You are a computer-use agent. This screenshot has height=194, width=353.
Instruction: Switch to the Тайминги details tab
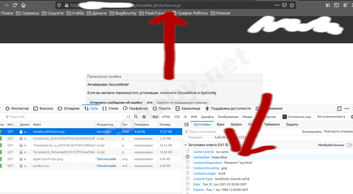(272, 124)
